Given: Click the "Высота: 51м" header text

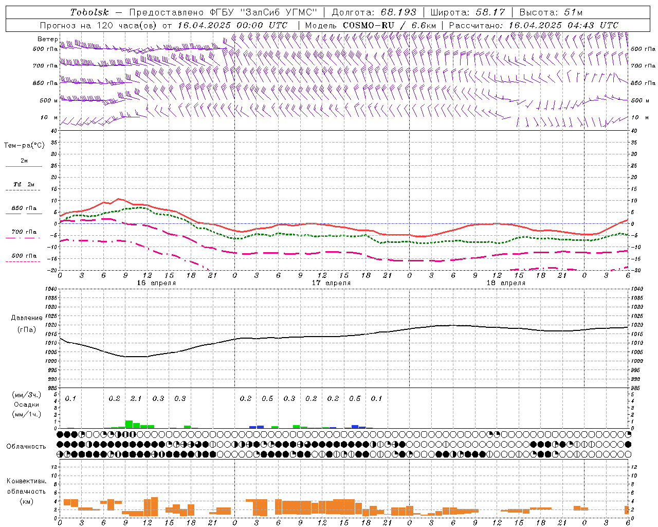Looking at the screenshot, I should point(551,12).
